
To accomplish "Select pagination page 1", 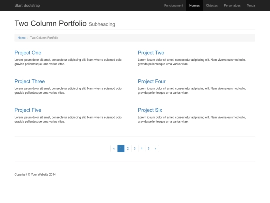I will tap(121, 149).
